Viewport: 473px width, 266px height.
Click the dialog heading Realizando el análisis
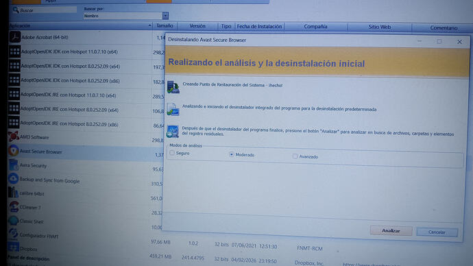click(x=267, y=63)
